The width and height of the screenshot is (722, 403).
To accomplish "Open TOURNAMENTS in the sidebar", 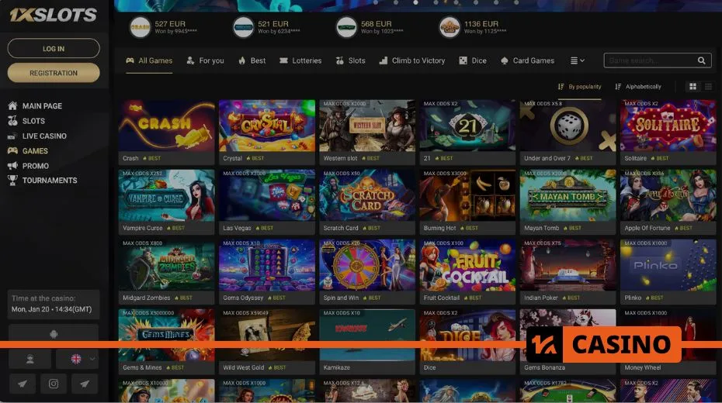I will click(x=43, y=181).
